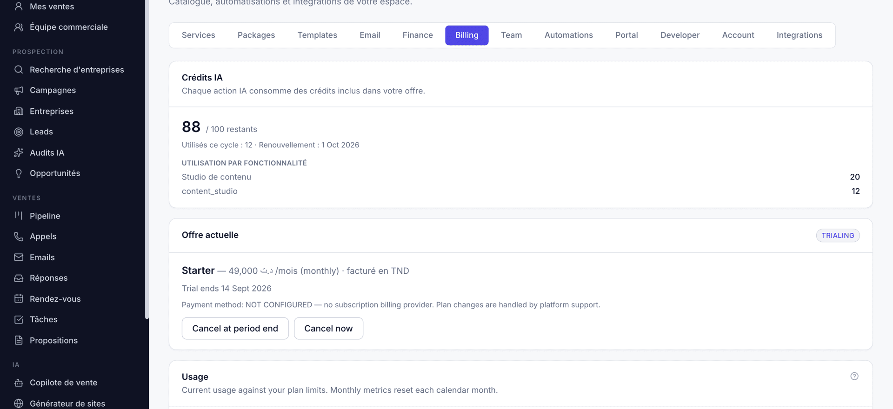Click the Opportunités lightbulb icon
Image resolution: width=893 pixels, height=409 pixels.
pyautogui.click(x=19, y=173)
